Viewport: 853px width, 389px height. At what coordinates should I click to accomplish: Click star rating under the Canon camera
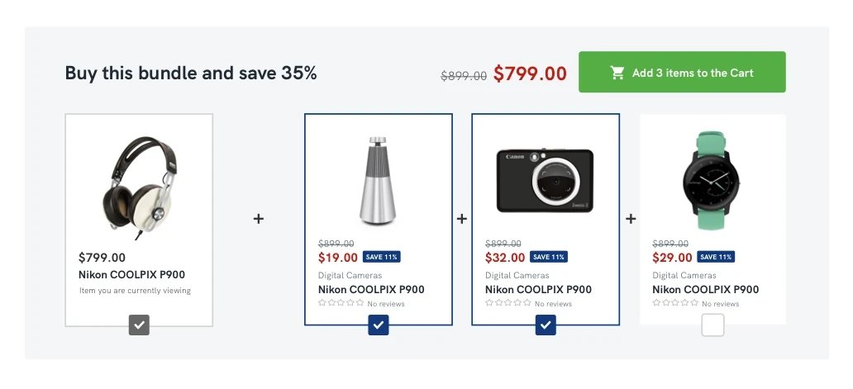pyautogui.click(x=508, y=303)
